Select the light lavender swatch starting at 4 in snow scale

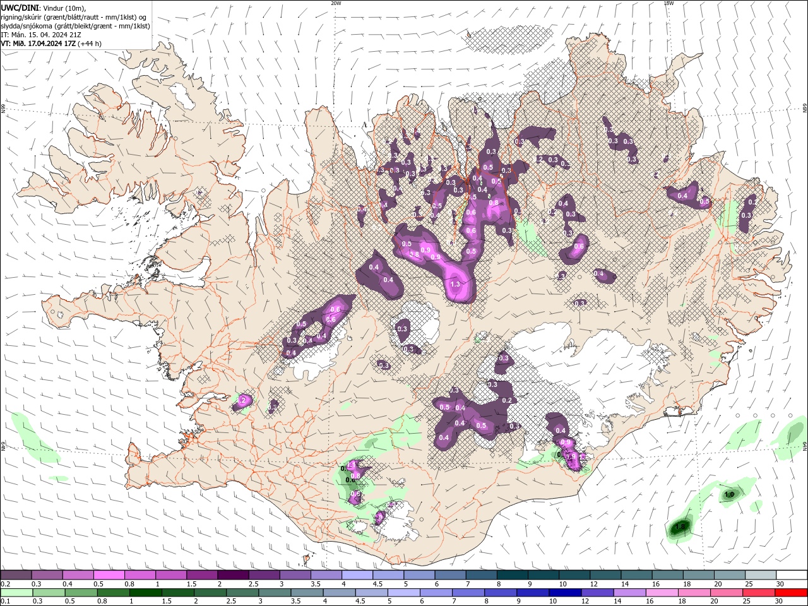point(357,575)
